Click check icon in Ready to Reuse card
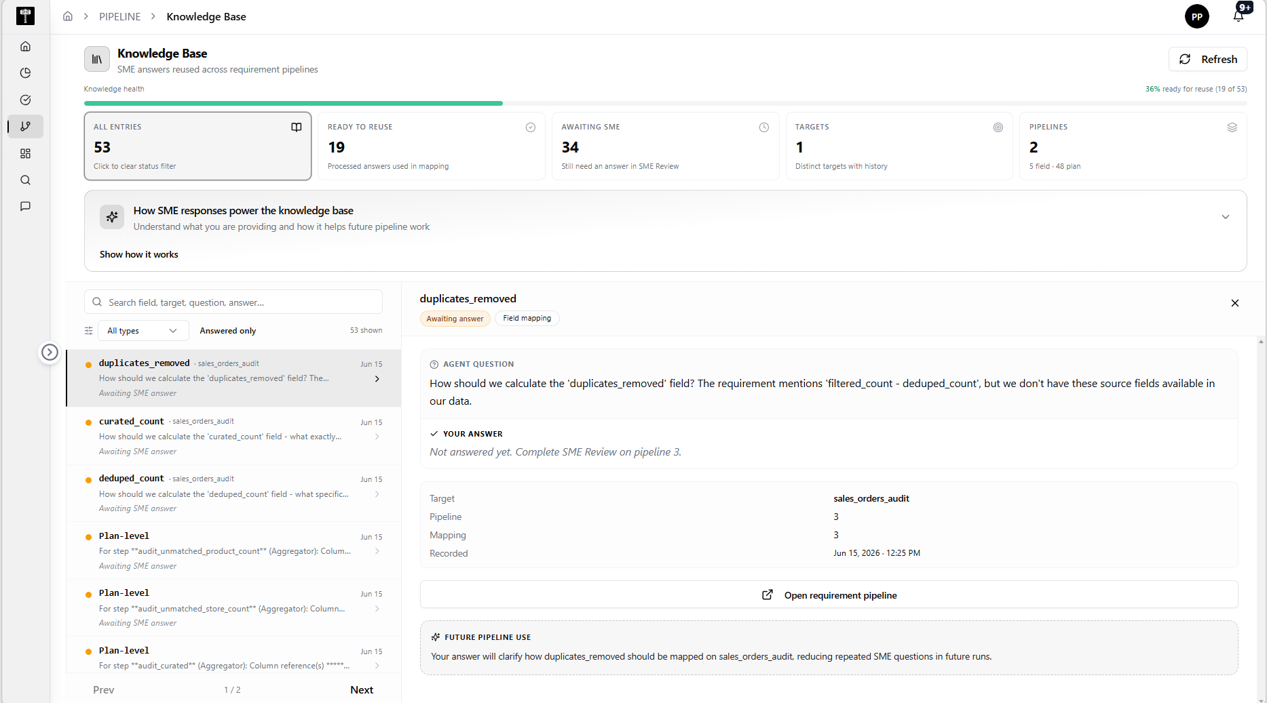This screenshot has width=1267, height=703. point(531,127)
